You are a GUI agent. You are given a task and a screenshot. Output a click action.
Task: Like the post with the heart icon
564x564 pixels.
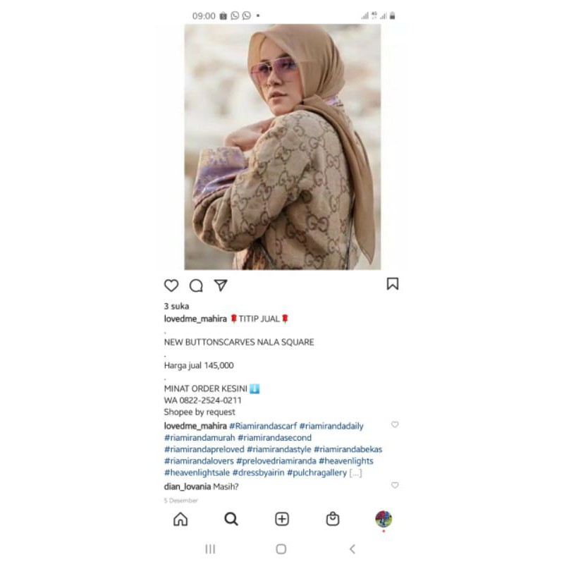171,286
